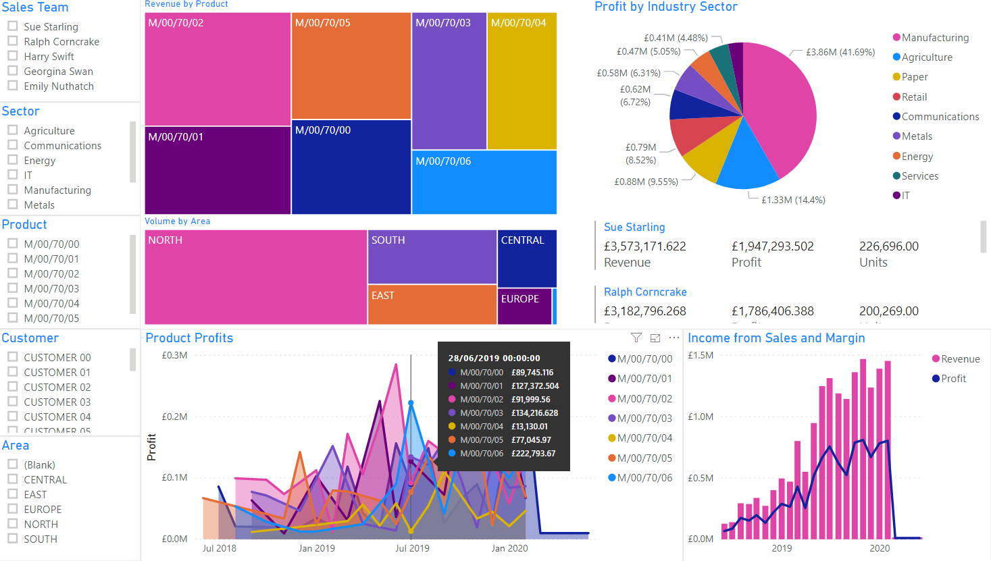This screenshot has height=561, width=991.
Task: Click the Revenue by Product title
Action: click(186, 4)
